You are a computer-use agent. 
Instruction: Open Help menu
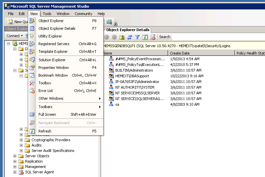click(101, 14)
